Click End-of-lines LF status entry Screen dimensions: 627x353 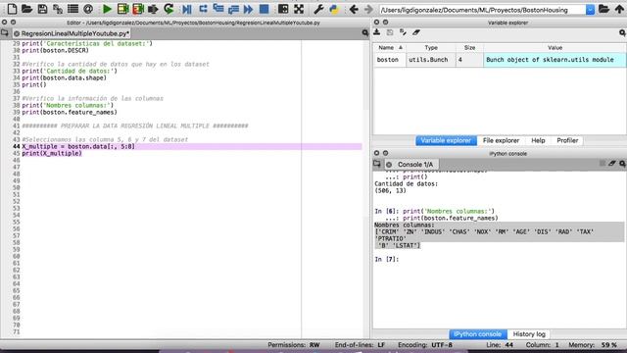(360, 345)
